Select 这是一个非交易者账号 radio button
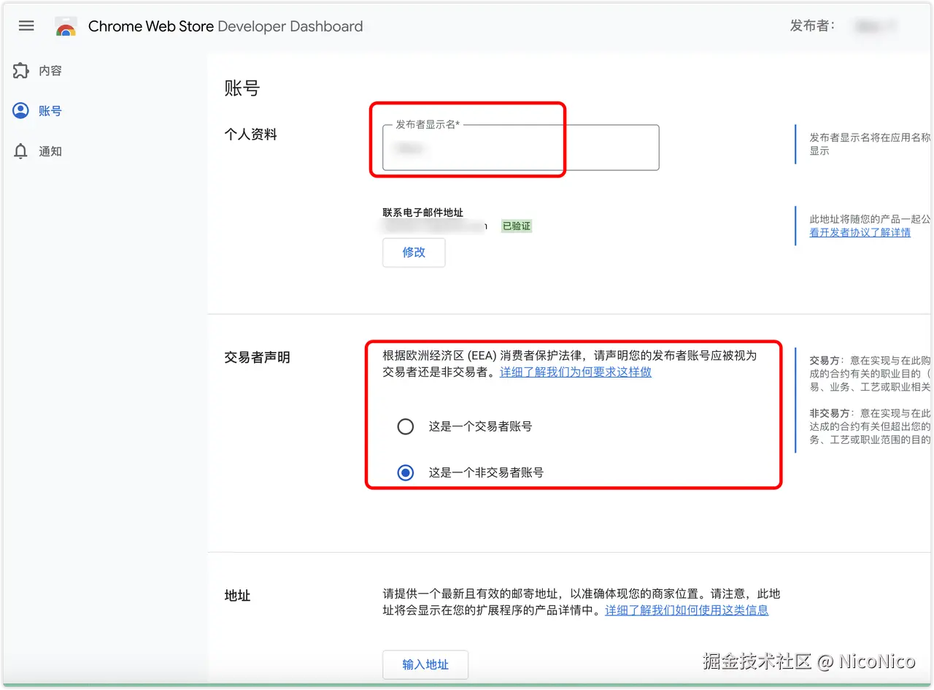This screenshot has width=934, height=690. (406, 472)
